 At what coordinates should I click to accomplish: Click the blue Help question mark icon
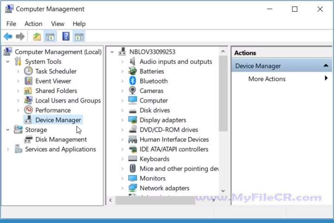(66, 36)
